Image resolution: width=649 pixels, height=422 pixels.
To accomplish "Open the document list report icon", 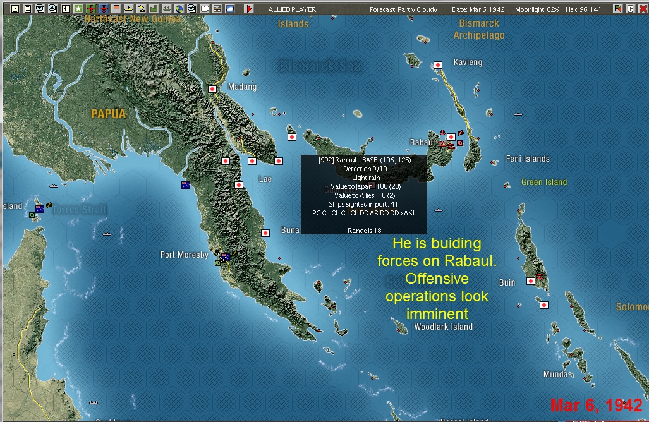I will (28, 9).
